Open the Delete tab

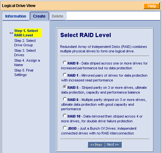pos(57,16)
